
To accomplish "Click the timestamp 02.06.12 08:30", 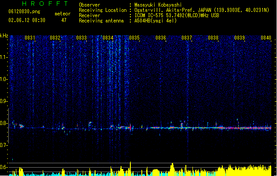I will tap(27, 20).
